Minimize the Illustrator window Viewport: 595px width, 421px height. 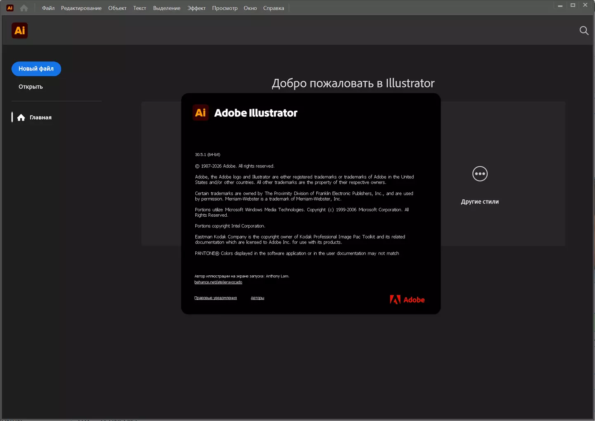pos(560,6)
